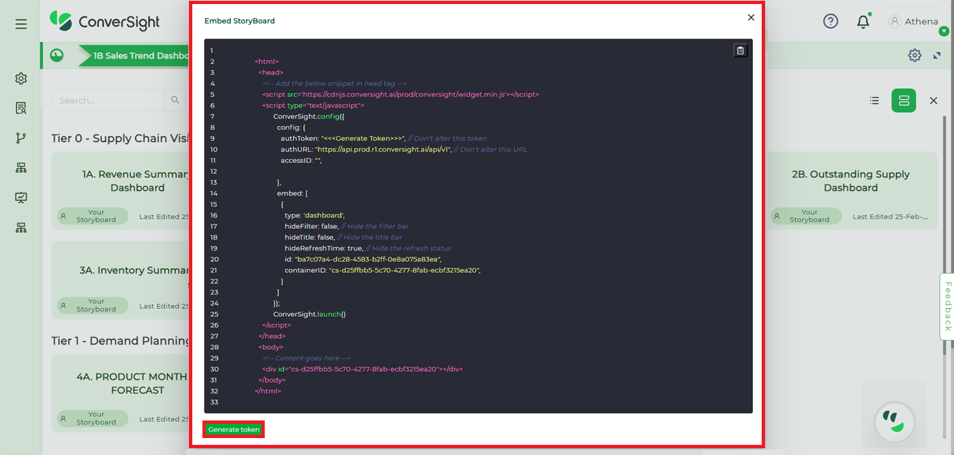Click the div id code line
The height and width of the screenshot is (455, 954).
pyautogui.click(x=362, y=369)
